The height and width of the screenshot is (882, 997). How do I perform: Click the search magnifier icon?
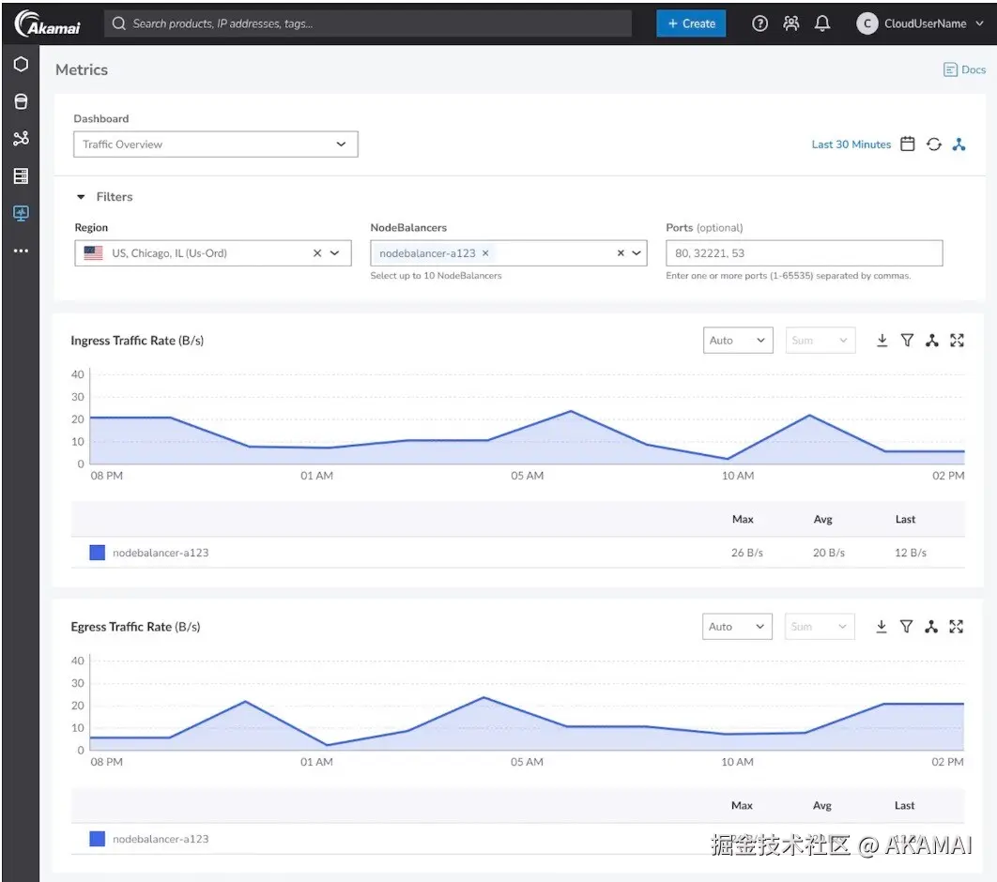click(x=118, y=23)
